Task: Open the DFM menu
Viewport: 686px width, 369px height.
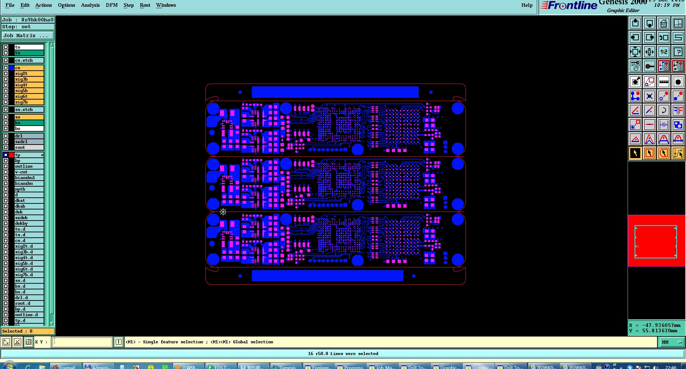Action: point(112,5)
